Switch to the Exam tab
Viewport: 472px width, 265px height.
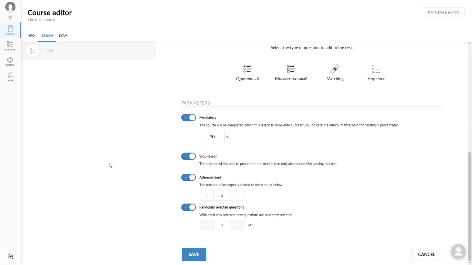(63, 36)
